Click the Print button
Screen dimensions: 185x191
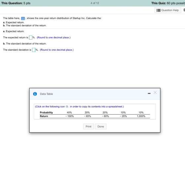[x=89, y=126]
